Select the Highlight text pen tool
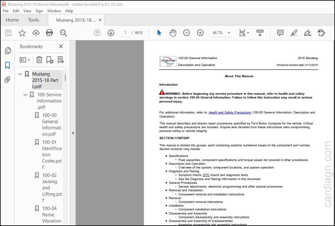335x226 pixels. (x=294, y=33)
